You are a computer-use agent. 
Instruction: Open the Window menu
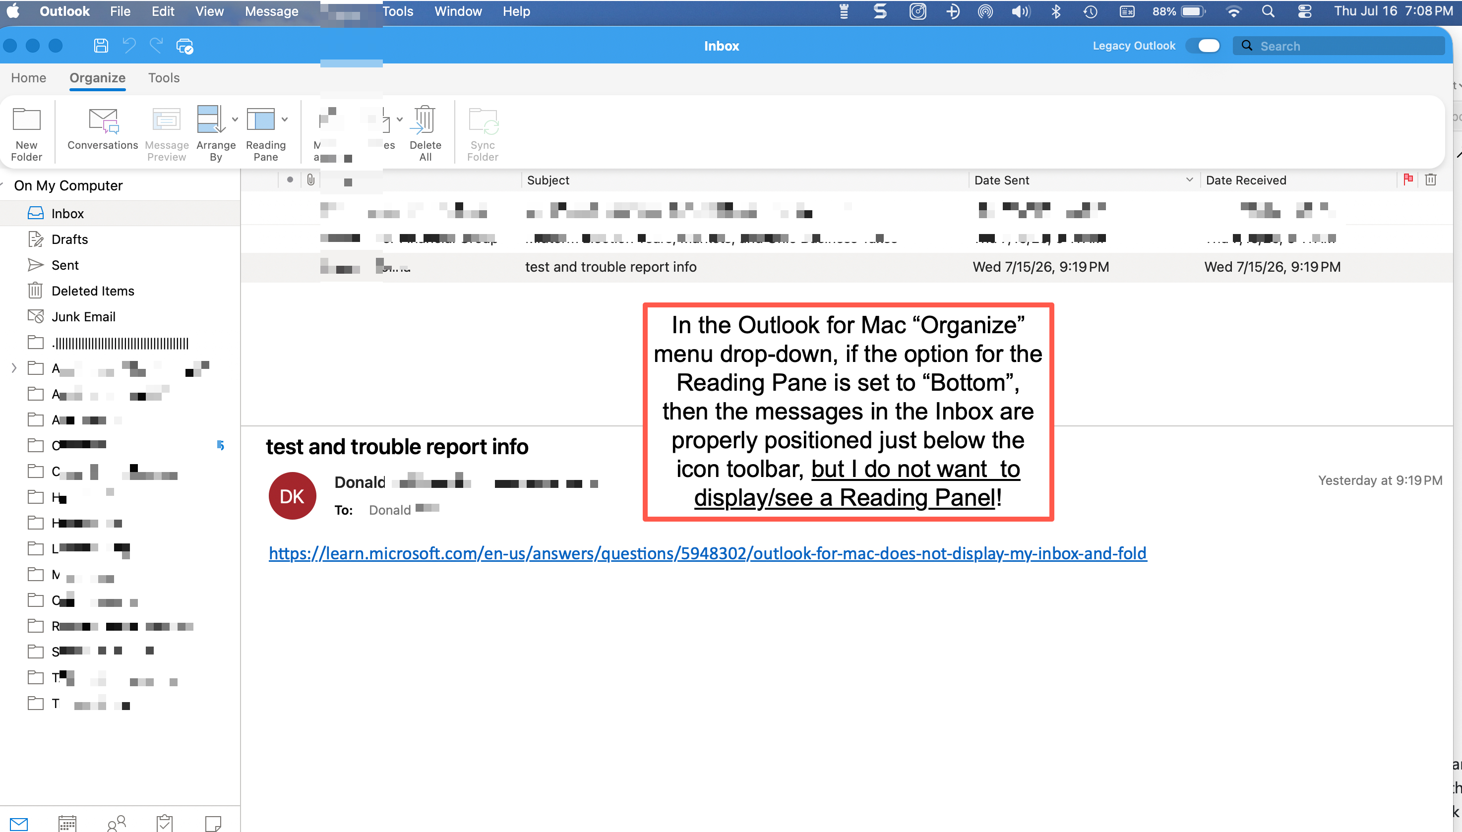(x=458, y=11)
